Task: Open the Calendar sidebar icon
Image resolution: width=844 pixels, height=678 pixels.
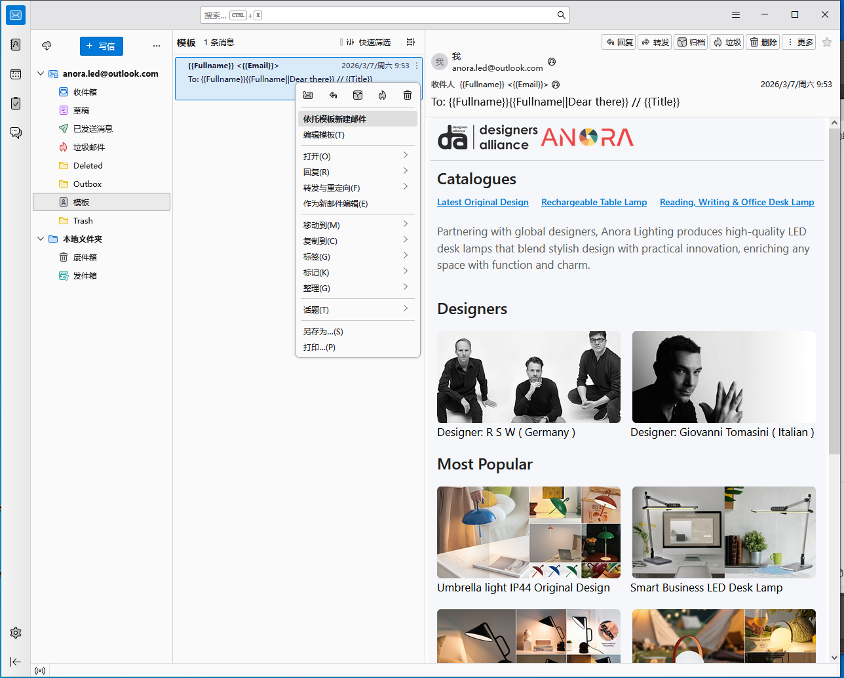Action: coord(16,74)
